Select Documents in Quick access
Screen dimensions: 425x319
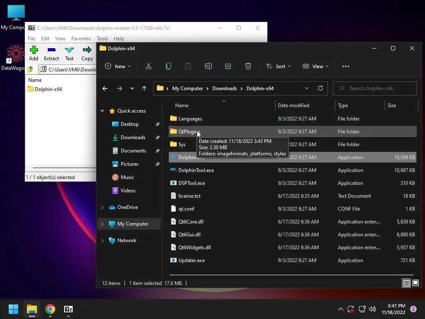coord(133,150)
